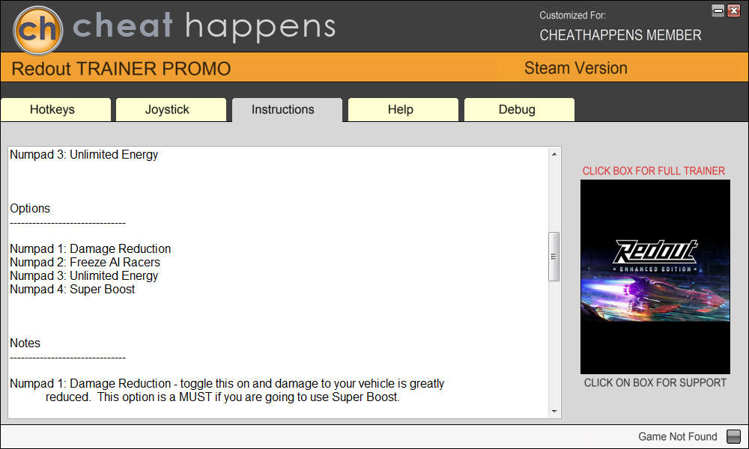Click the Cheat Happens CH logo
Screen dimensions: 749x449
37,30
